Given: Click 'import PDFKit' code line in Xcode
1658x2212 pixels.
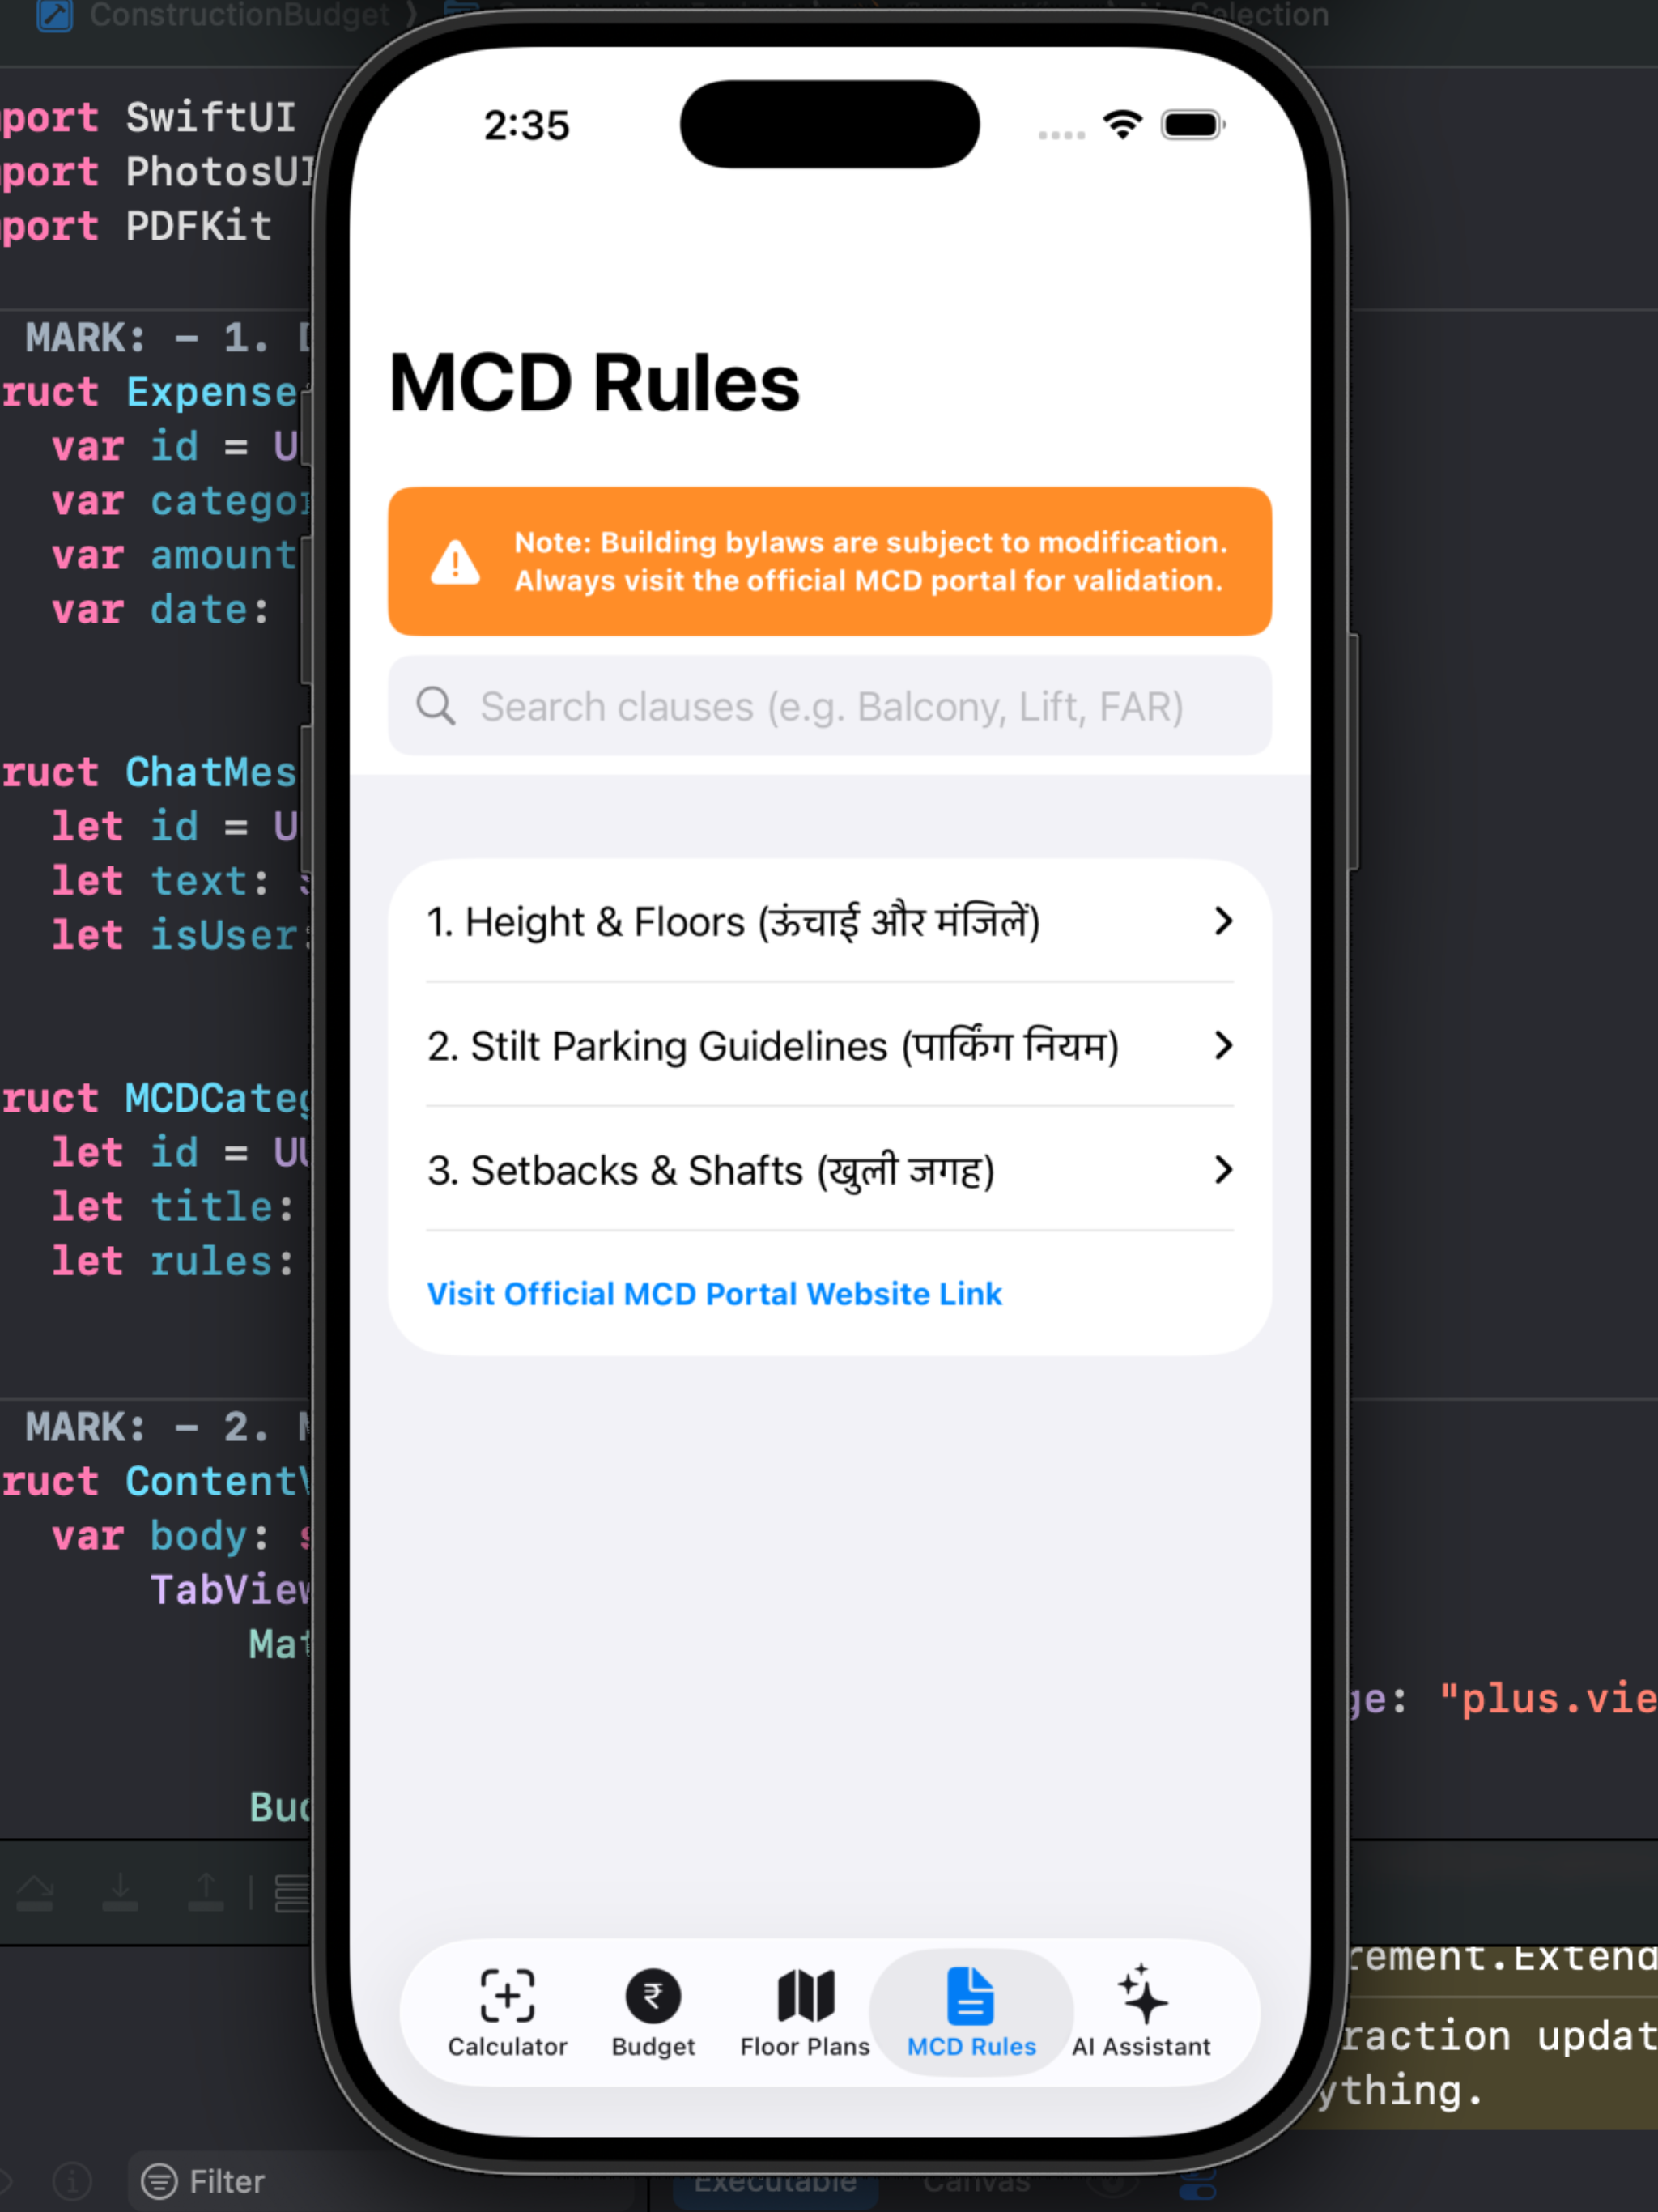Looking at the screenshot, I should point(136,226).
